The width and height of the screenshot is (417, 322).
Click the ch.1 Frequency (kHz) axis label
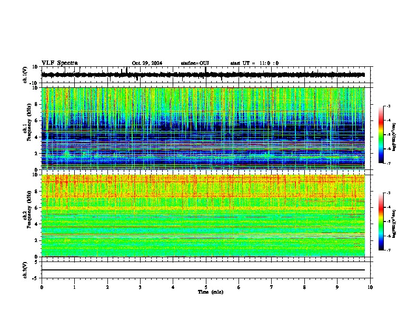(x=27, y=122)
